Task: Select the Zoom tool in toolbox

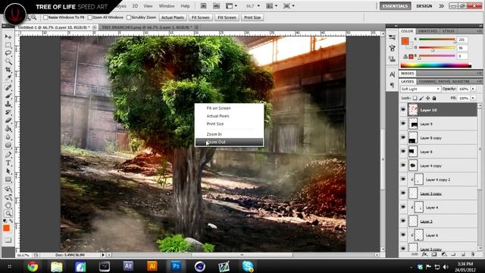Action: [8, 213]
